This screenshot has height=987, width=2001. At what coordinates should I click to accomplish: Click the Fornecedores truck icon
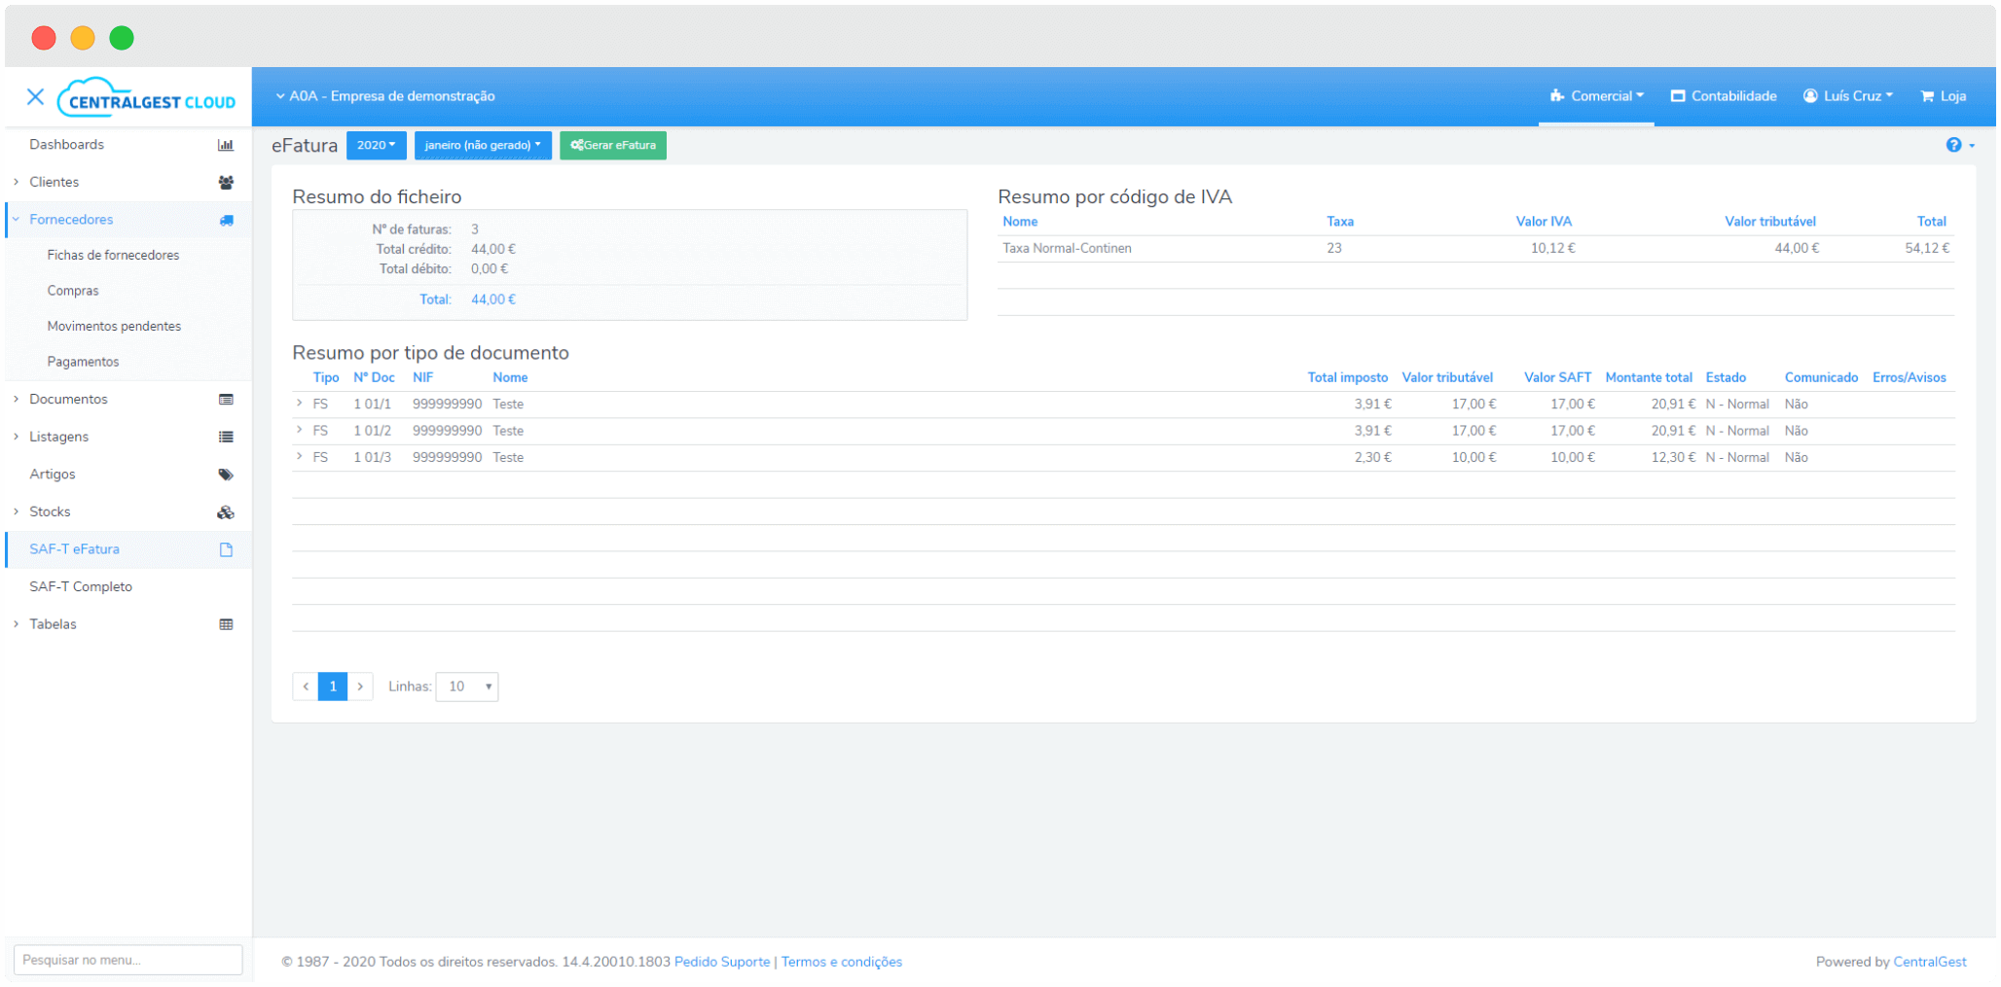[227, 220]
